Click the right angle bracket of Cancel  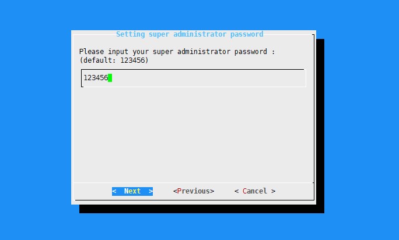(x=274, y=191)
